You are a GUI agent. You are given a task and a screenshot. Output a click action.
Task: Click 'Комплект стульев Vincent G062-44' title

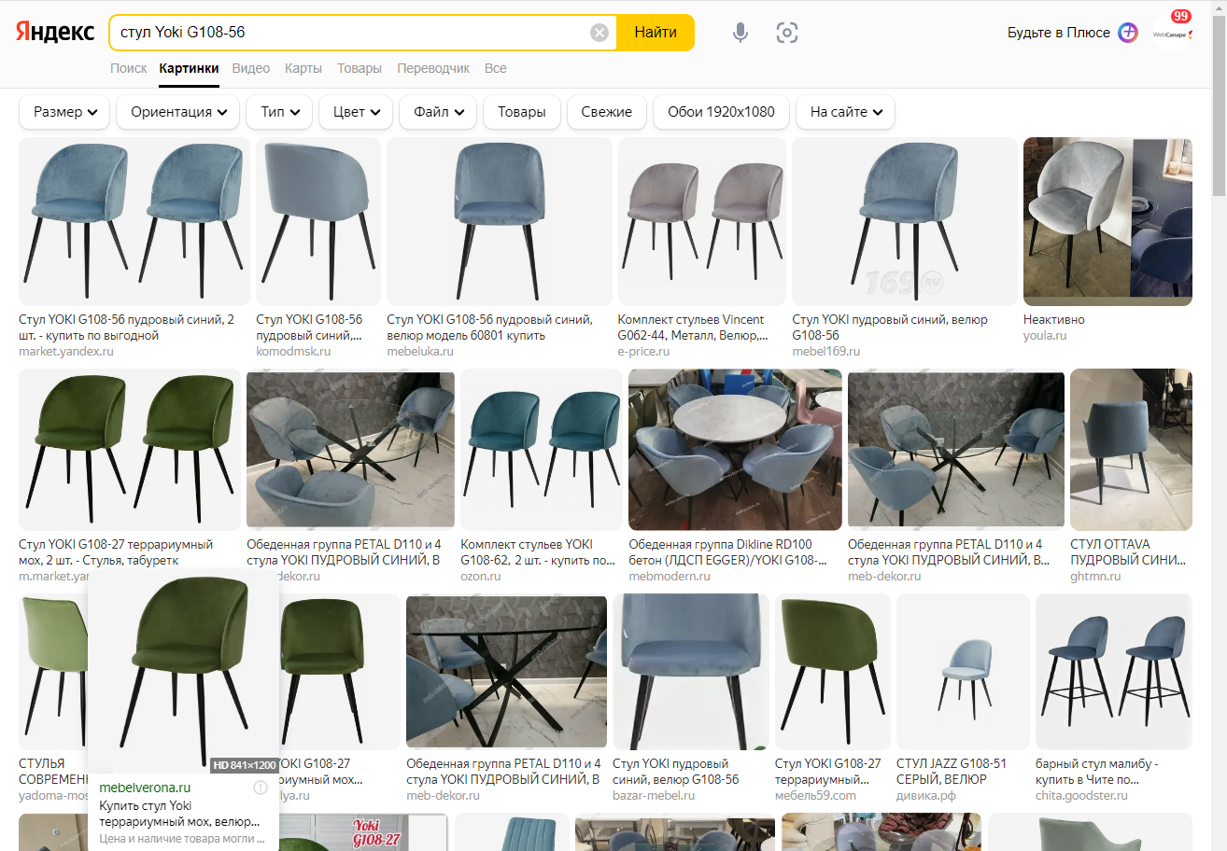pyautogui.click(x=693, y=328)
